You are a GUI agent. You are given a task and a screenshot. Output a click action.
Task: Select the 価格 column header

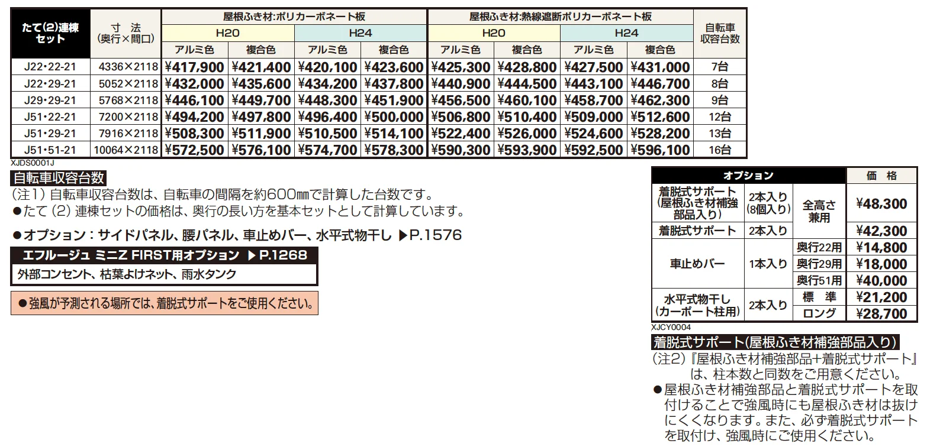881,176
